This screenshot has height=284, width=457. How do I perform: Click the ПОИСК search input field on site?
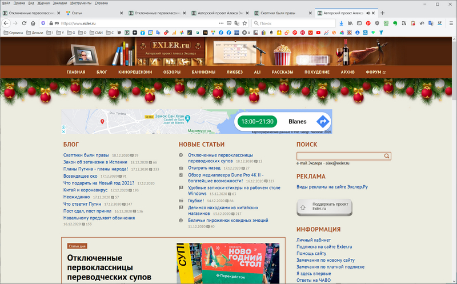point(339,155)
